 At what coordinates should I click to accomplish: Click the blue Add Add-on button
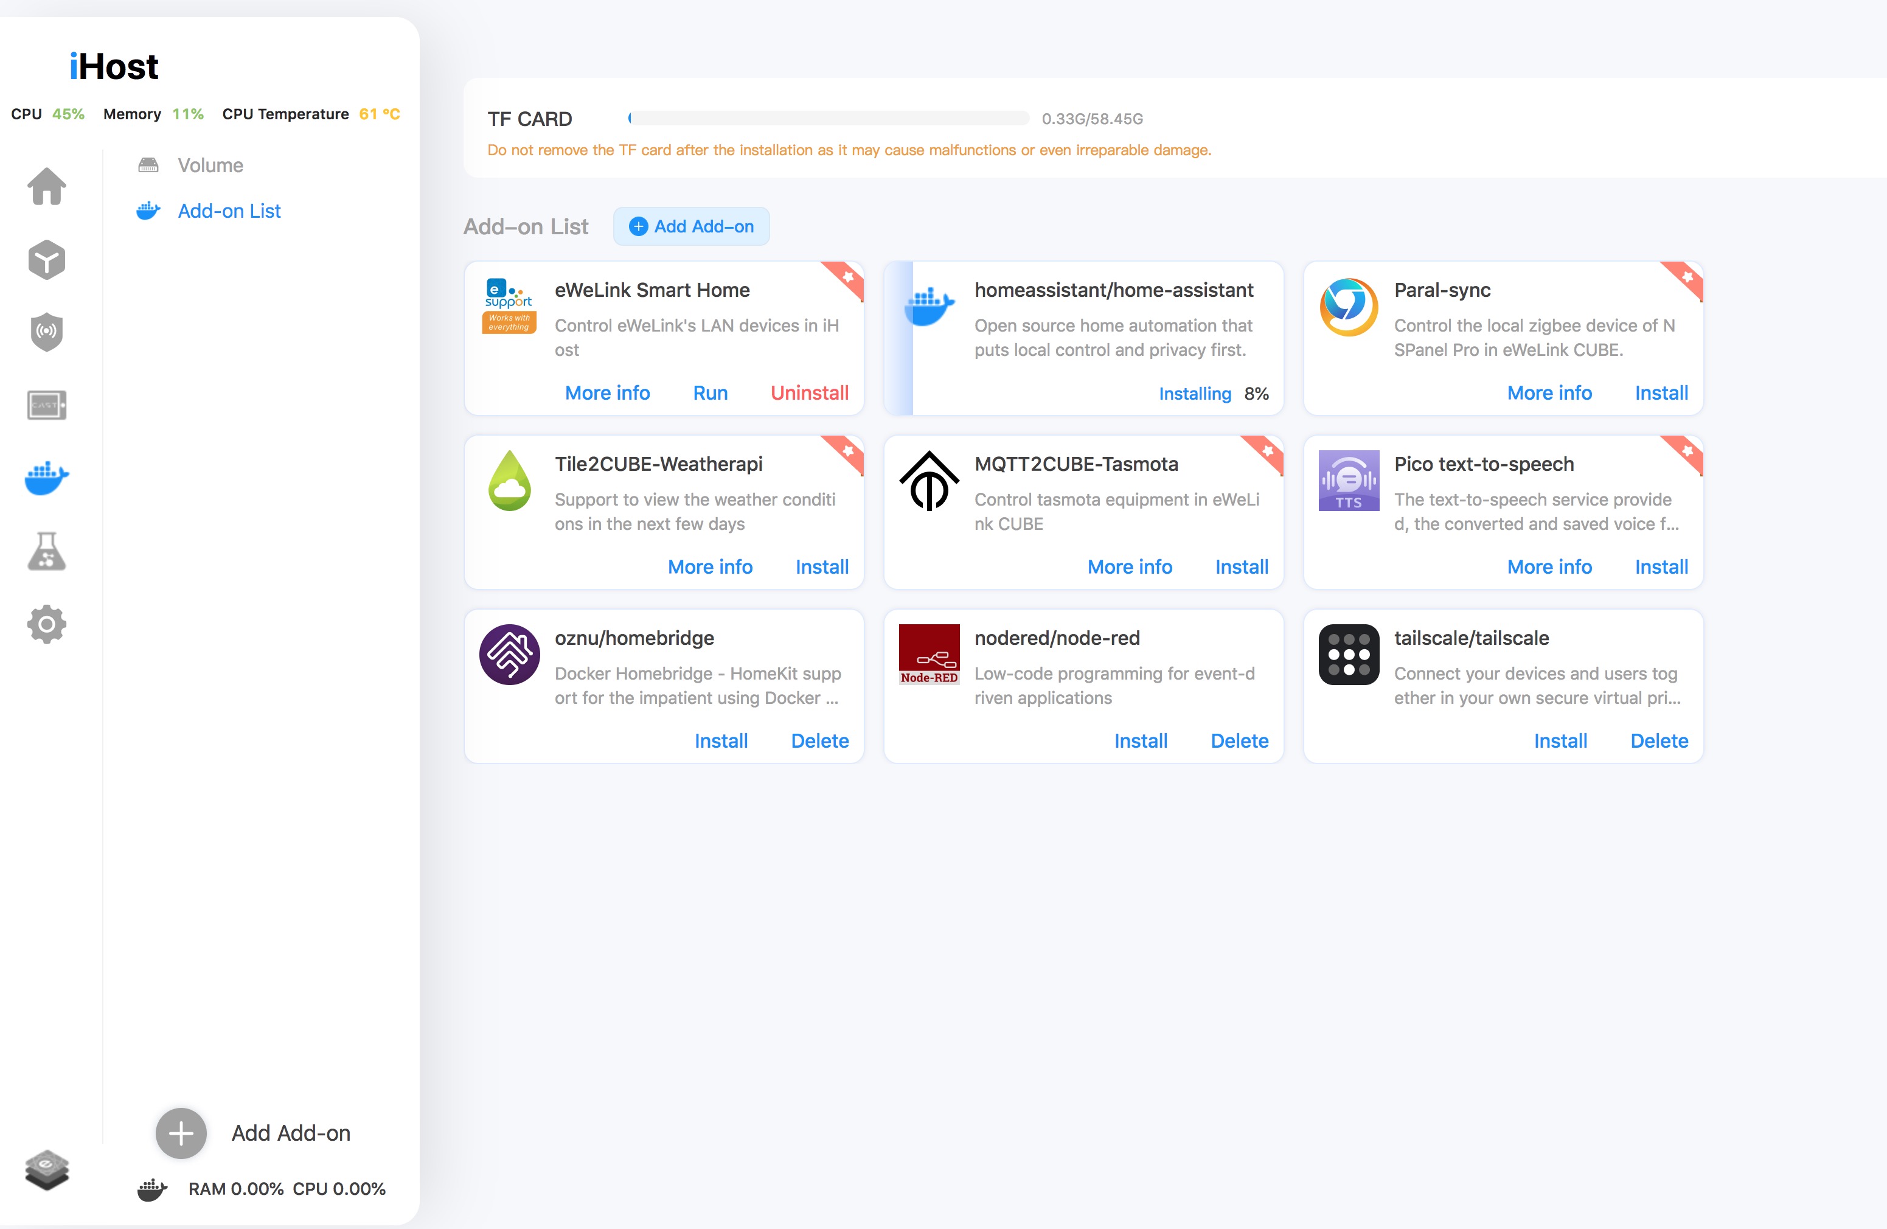692,227
